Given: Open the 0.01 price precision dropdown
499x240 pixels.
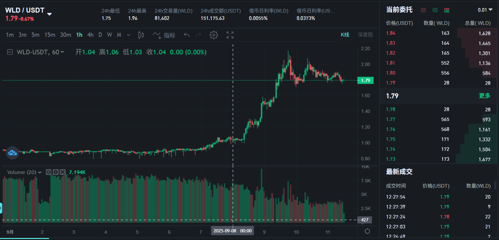Looking at the screenshot, I should click(x=485, y=10).
